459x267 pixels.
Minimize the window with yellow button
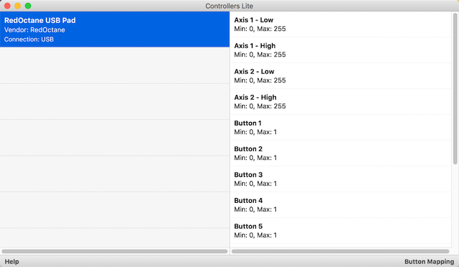pyautogui.click(x=18, y=6)
